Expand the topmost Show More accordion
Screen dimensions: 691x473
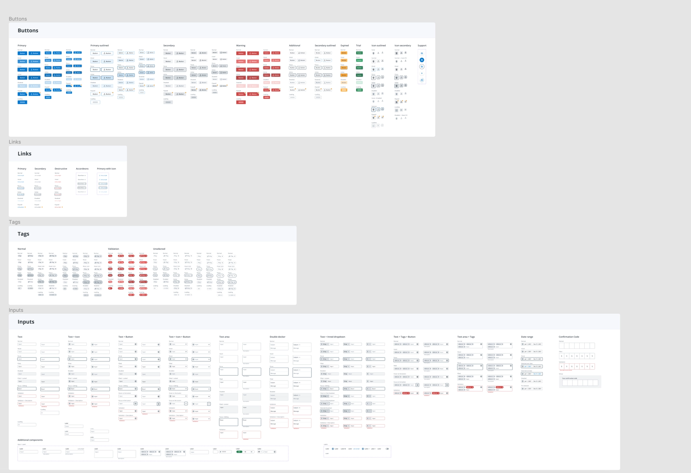(82, 176)
